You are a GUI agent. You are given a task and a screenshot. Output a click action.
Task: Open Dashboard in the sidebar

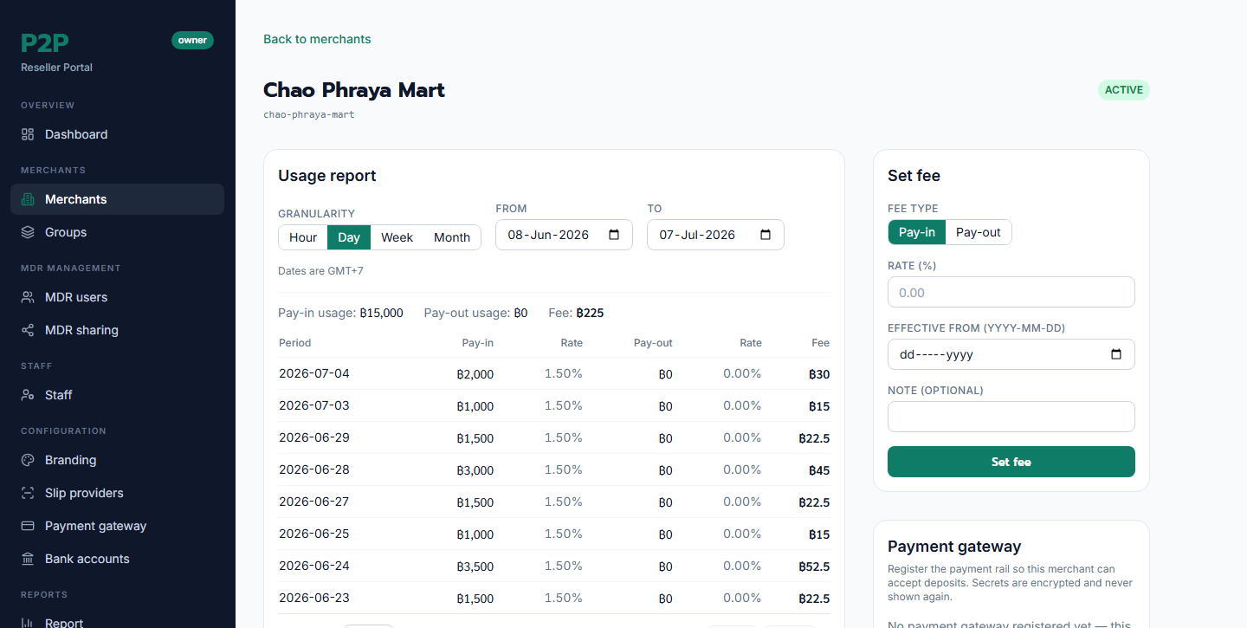[x=117, y=134]
